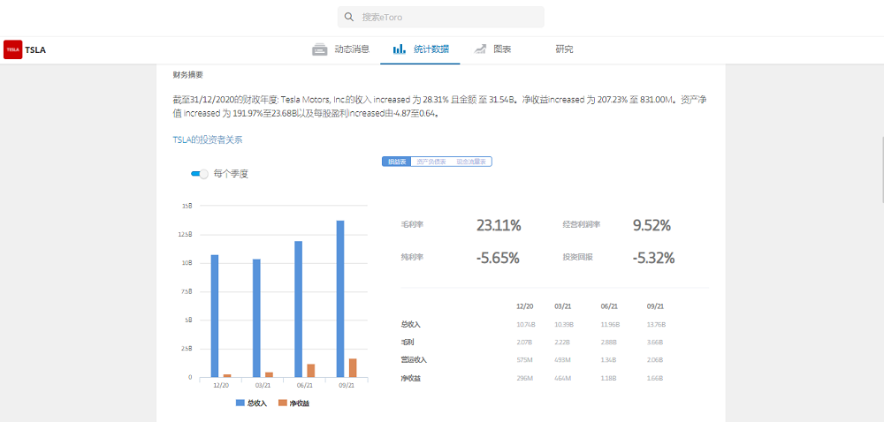884x422 pixels.
Task: Click the 12/20 blue revenue bar
Action: [214, 316]
